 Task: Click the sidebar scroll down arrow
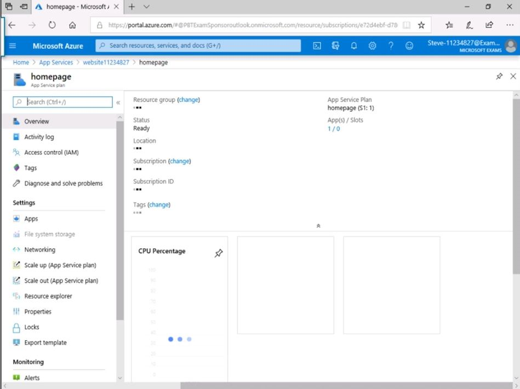click(x=120, y=377)
